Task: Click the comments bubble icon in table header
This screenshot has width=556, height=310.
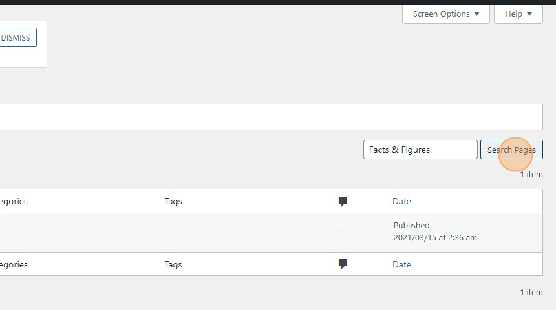Action: tap(343, 201)
